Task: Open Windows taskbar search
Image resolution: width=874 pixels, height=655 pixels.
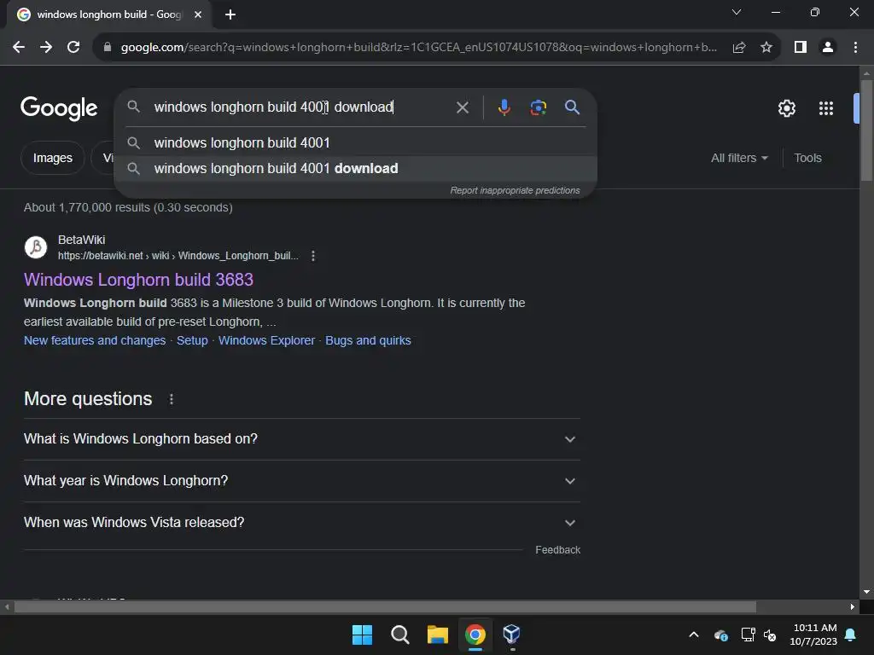Action: [399, 635]
